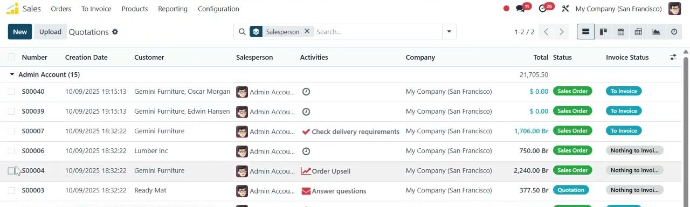Click the Sales app name

pos(32,9)
